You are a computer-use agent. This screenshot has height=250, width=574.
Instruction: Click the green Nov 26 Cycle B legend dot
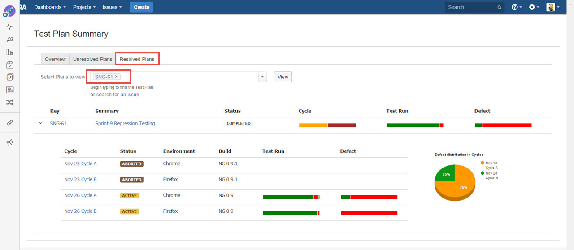click(x=483, y=173)
